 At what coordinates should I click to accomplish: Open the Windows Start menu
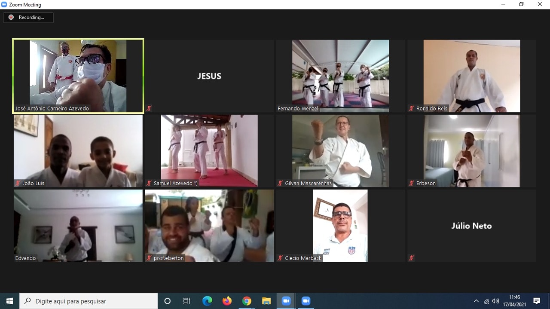(x=9, y=301)
